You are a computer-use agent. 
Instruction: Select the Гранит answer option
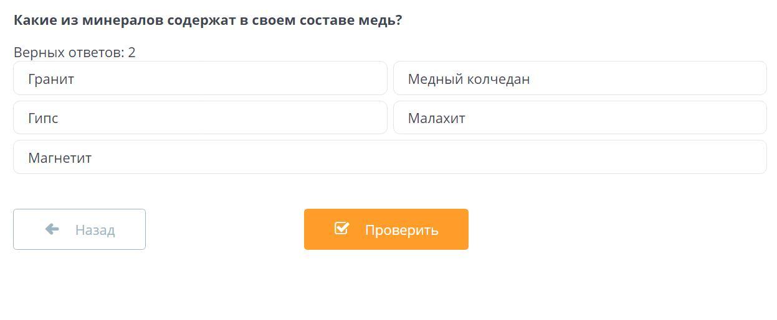(200, 78)
